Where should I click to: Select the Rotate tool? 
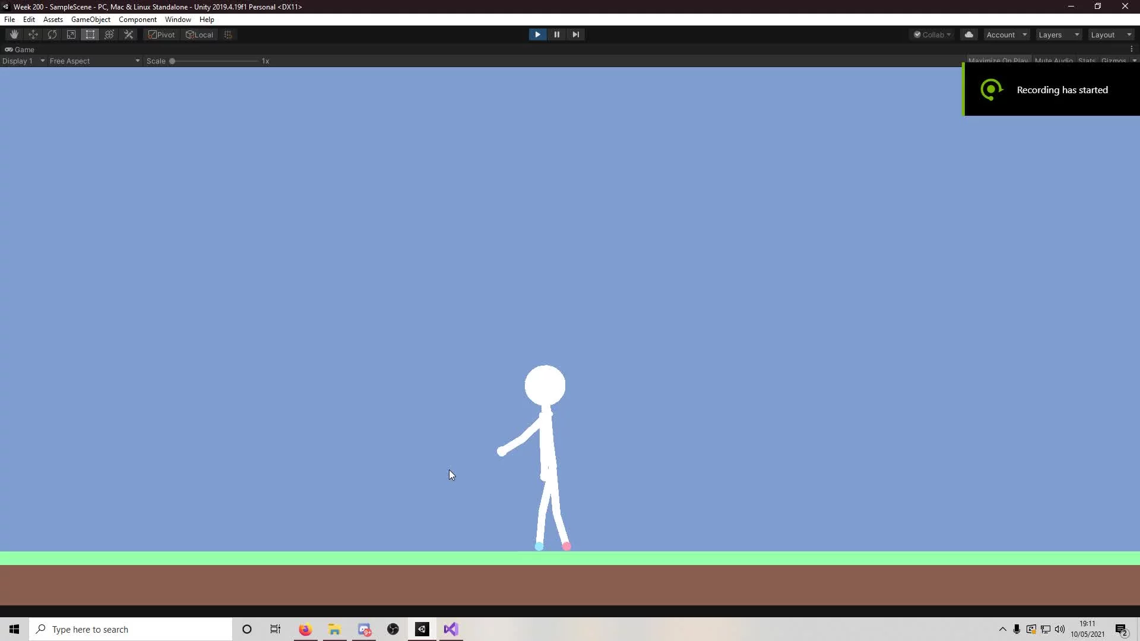click(x=52, y=34)
